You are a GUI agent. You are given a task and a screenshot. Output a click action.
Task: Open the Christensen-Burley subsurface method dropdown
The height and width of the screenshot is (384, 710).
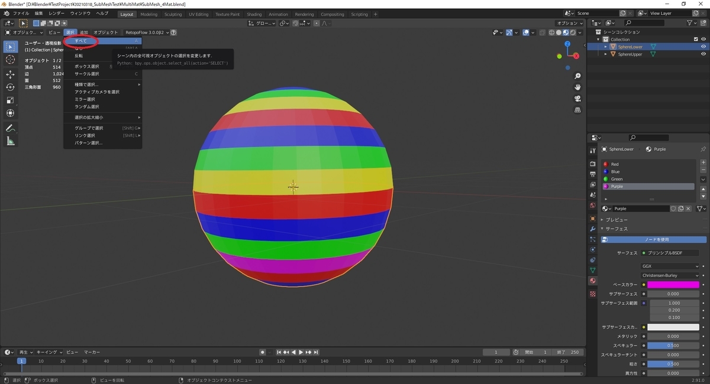pos(670,275)
